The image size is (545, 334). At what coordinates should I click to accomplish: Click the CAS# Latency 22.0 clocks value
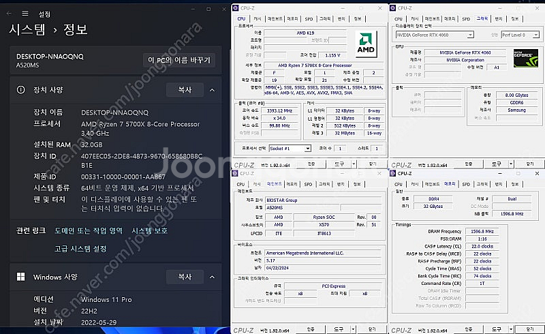[482, 246]
